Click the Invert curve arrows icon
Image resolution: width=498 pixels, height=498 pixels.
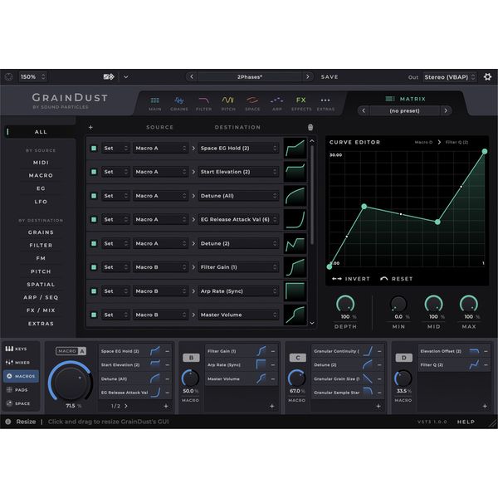tap(337, 279)
